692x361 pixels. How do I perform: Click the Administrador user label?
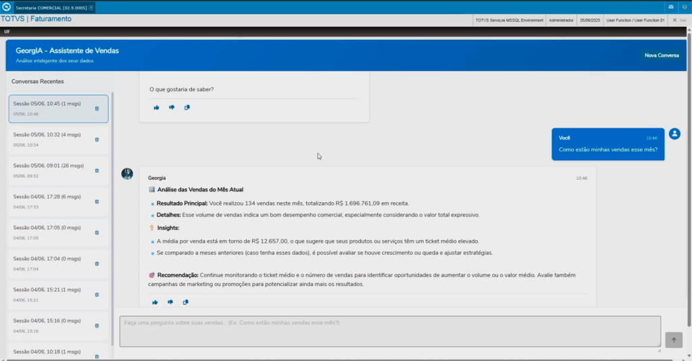pyautogui.click(x=562, y=20)
